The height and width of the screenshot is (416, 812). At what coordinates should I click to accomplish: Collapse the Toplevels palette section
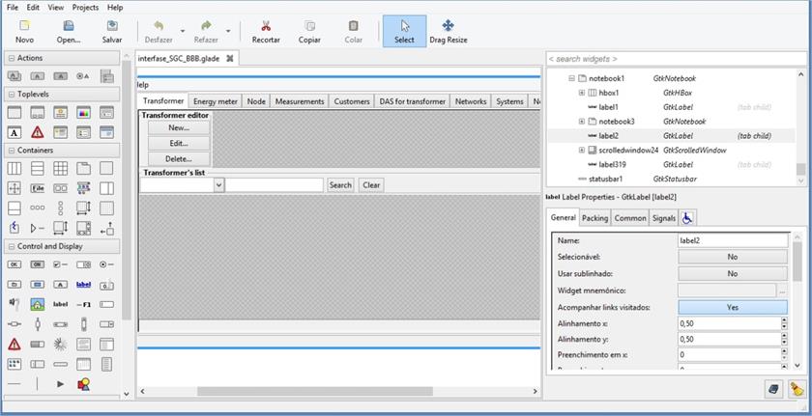click(11, 94)
